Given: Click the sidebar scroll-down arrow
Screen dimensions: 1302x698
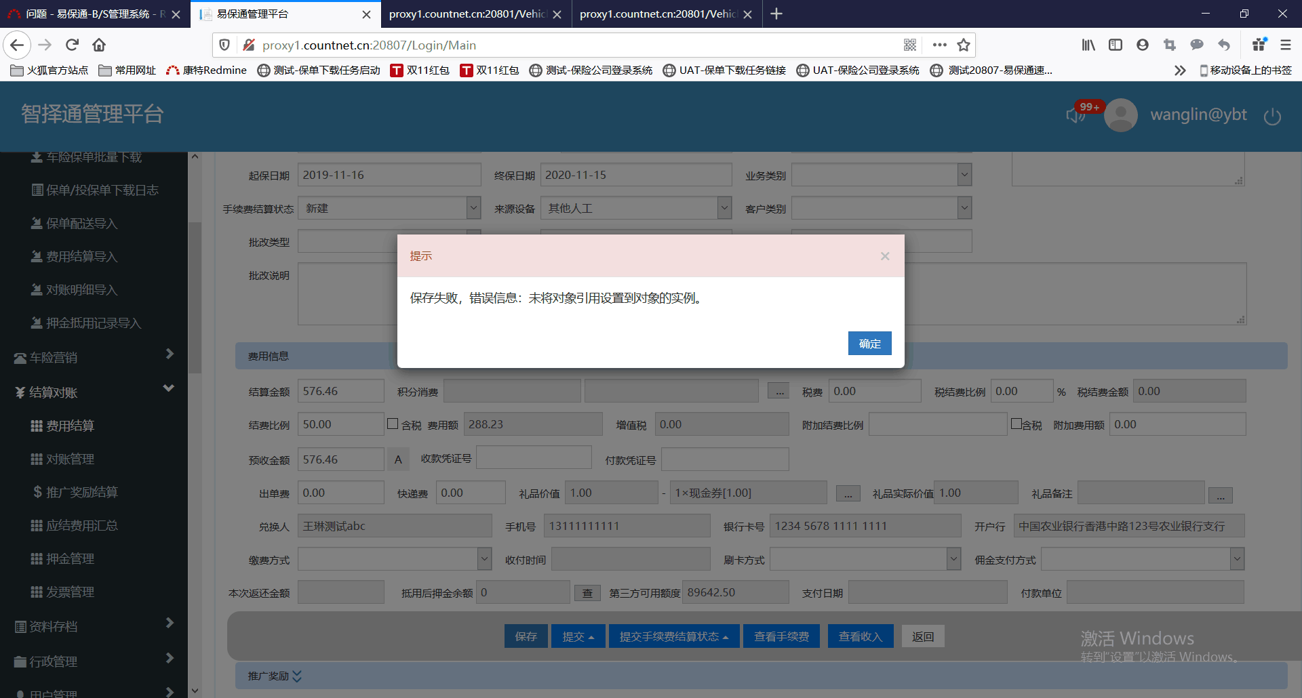Looking at the screenshot, I should (x=195, y=691).
